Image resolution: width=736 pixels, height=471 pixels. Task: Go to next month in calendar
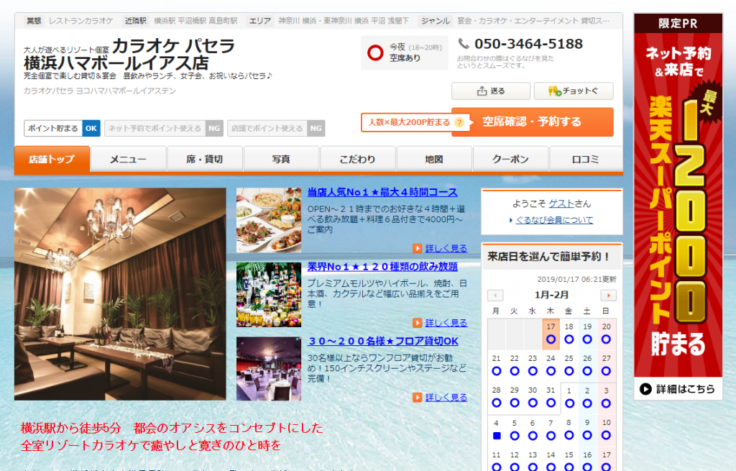(608, 296)
